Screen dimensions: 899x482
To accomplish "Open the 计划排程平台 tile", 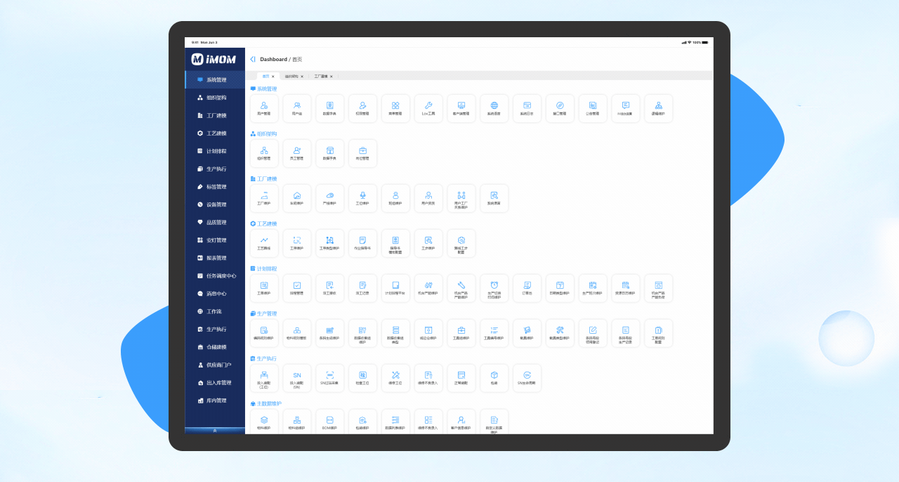I will (395, 288).
